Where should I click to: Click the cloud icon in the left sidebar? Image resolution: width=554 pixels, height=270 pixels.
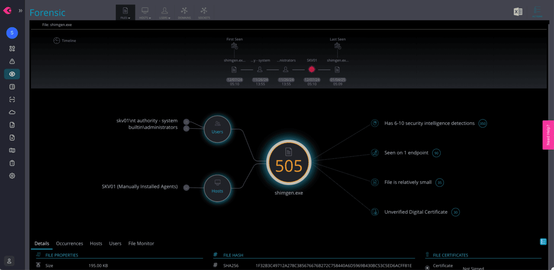(x=12, y=112)
